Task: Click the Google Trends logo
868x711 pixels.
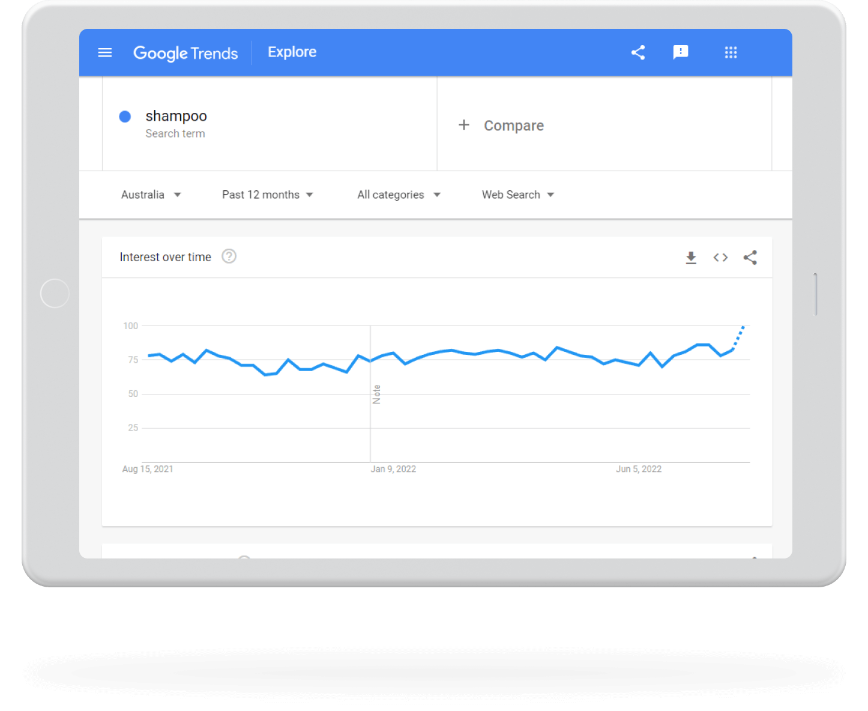Action: [185, 53]
